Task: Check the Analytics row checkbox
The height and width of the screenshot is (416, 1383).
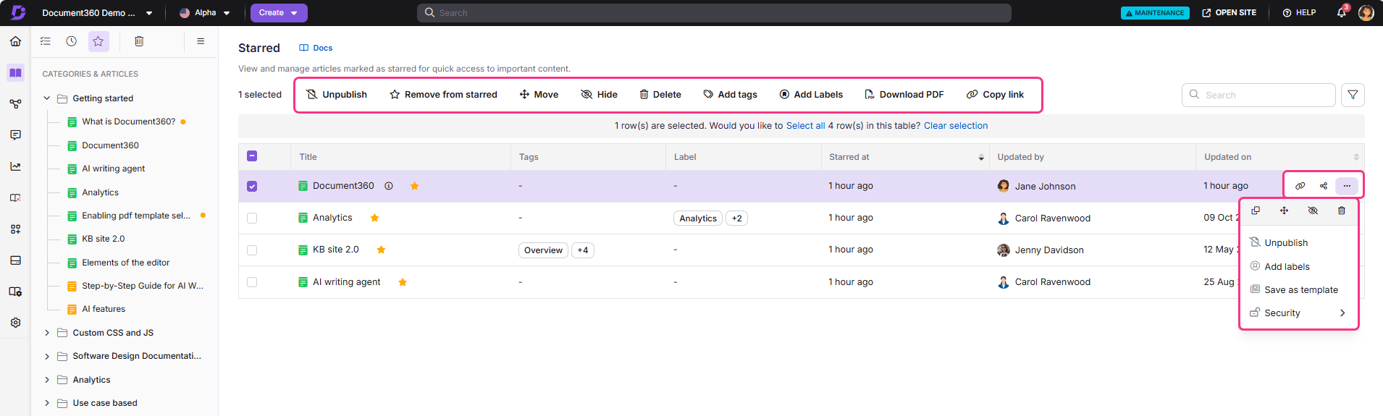Action: (x=252, y=218)
